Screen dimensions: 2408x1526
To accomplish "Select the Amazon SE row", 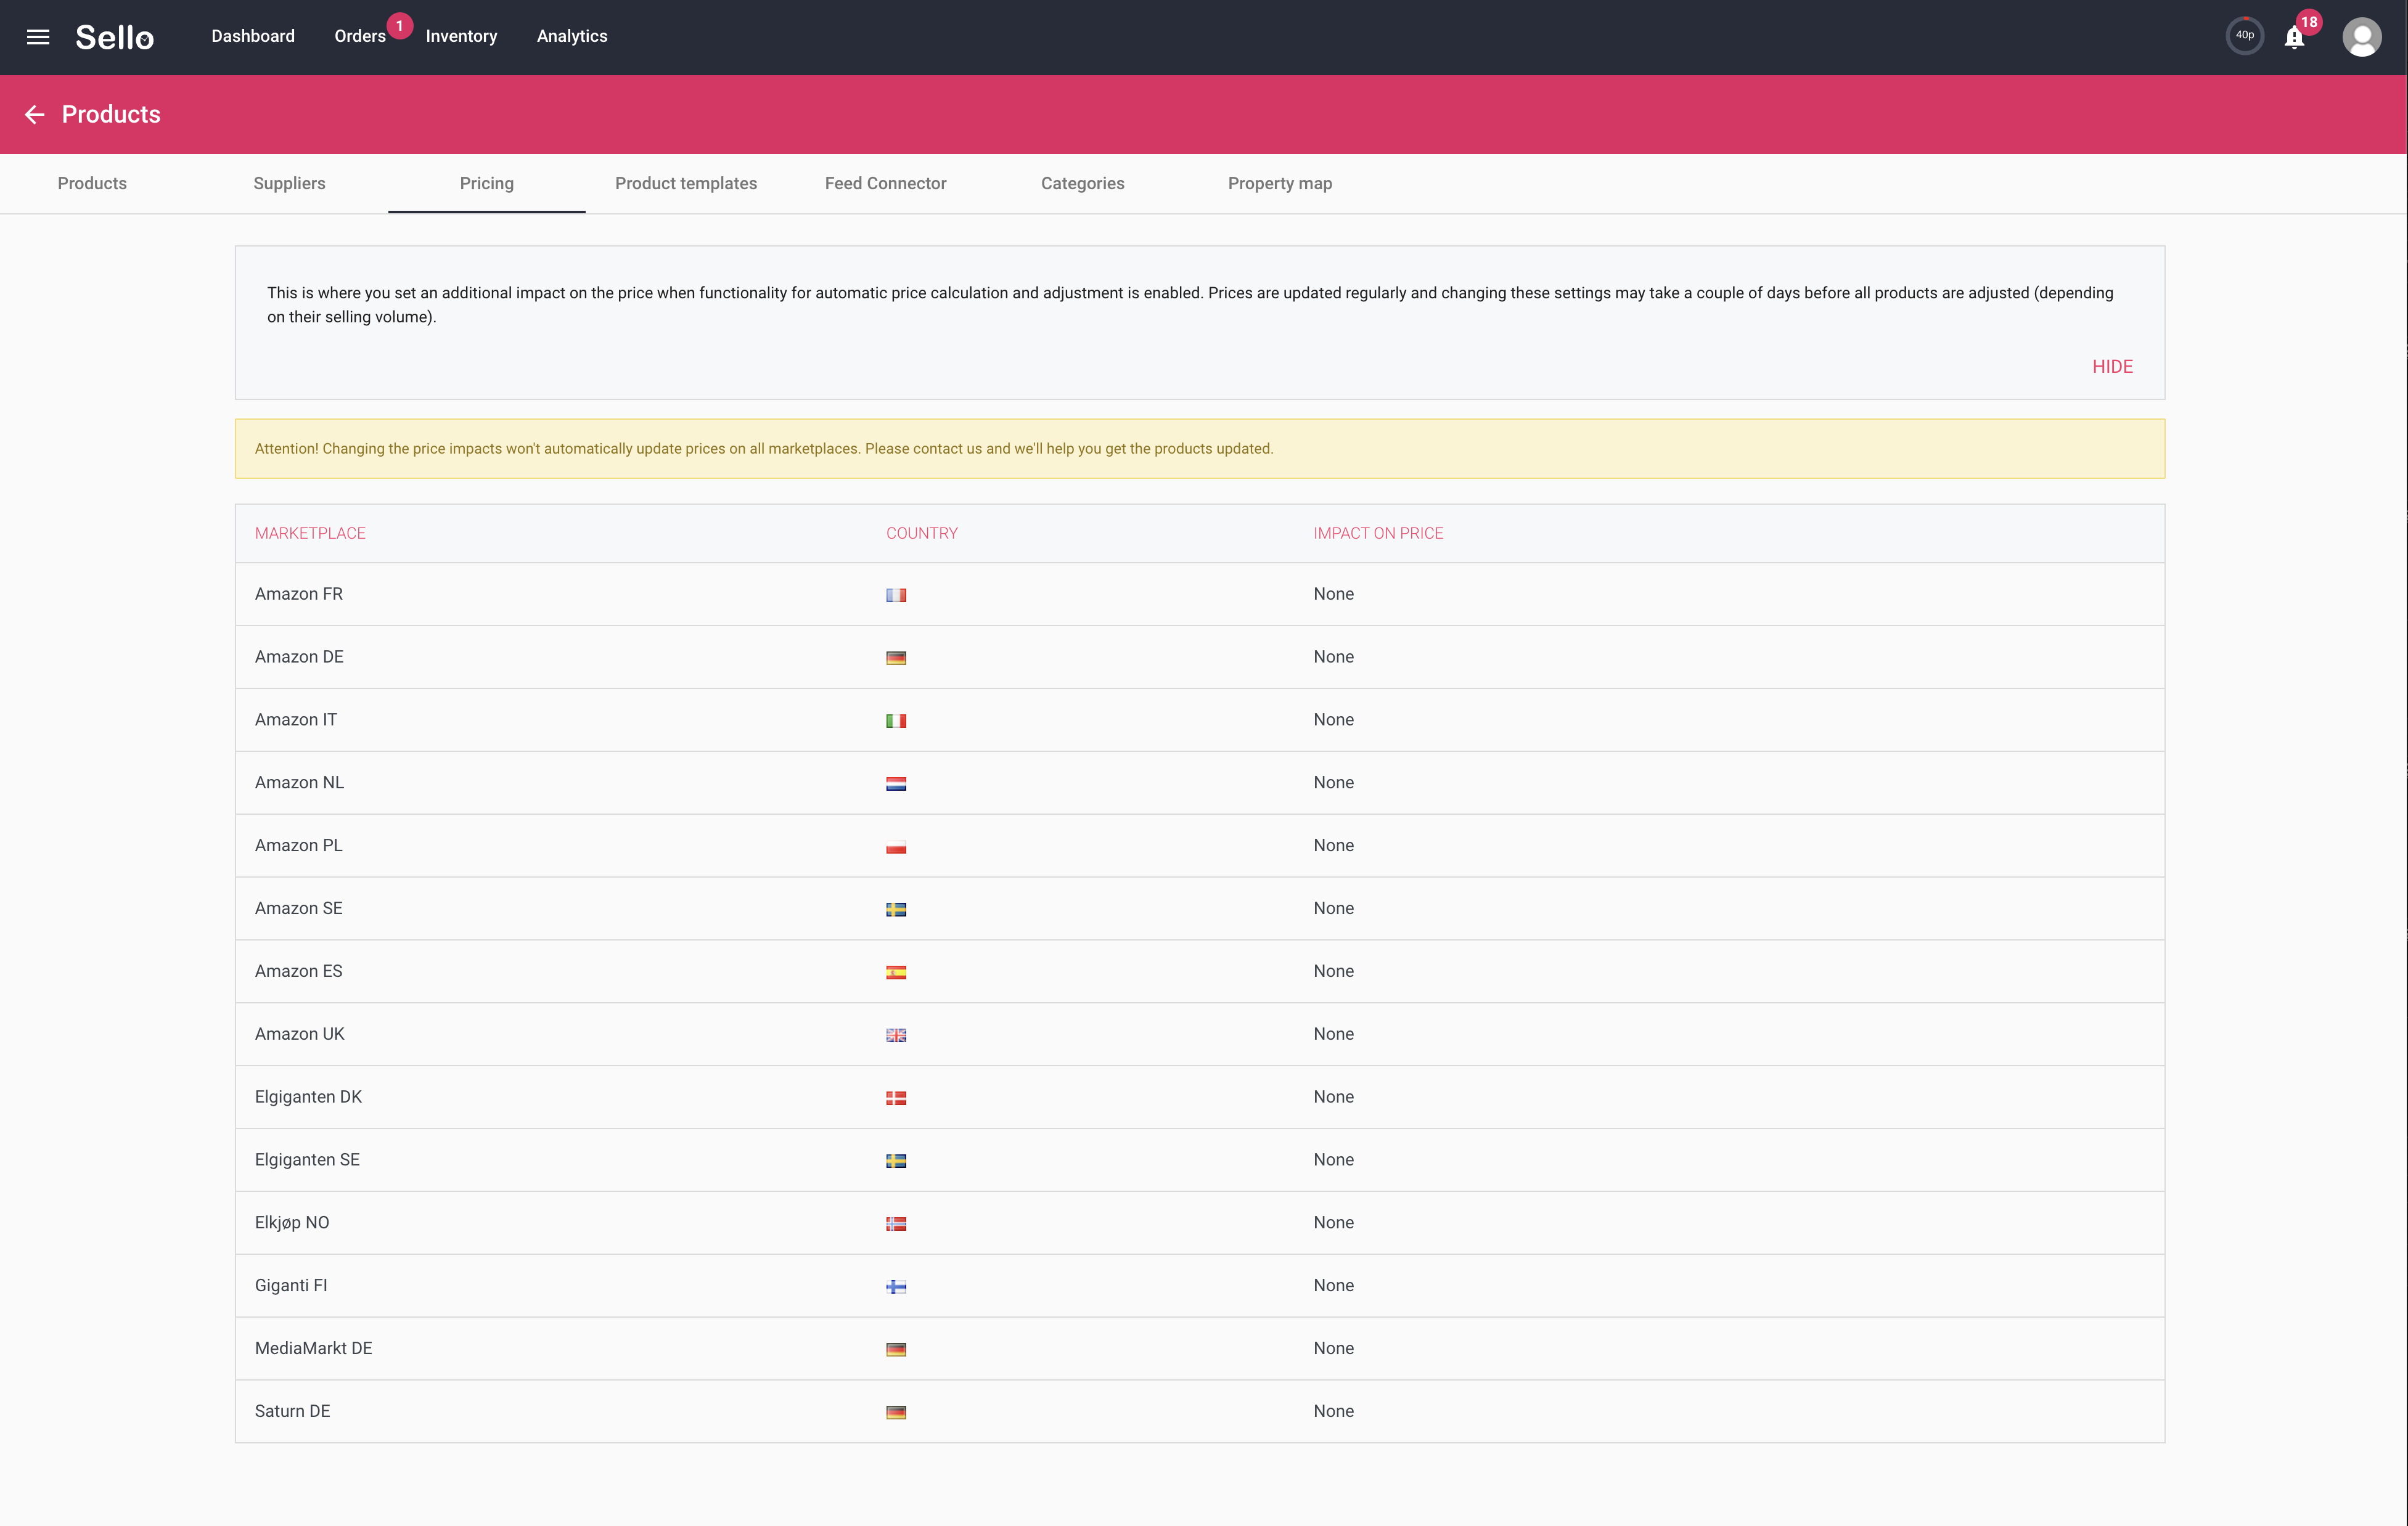I will [x=1200, y=908].
